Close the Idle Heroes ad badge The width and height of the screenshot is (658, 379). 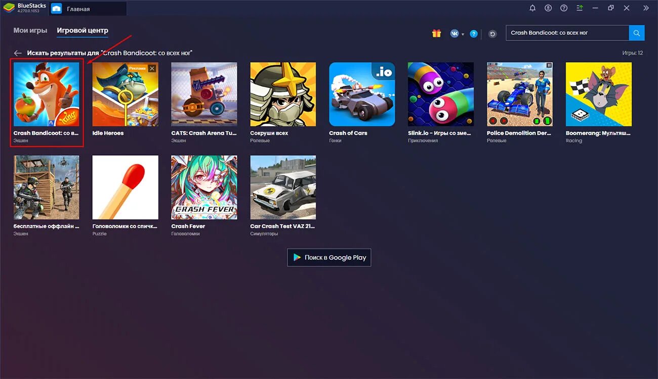coord(152,68)
